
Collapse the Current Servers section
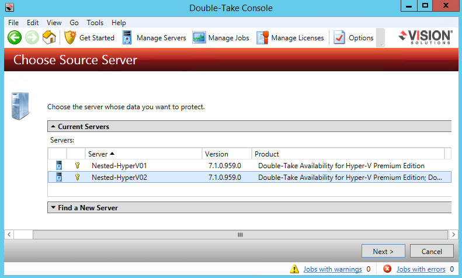(53, 126)
